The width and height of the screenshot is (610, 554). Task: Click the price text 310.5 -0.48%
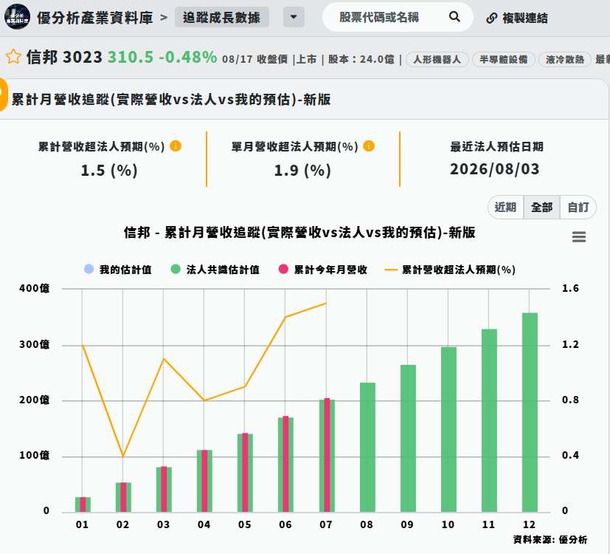pyautogui.click(x=162, y=58)
